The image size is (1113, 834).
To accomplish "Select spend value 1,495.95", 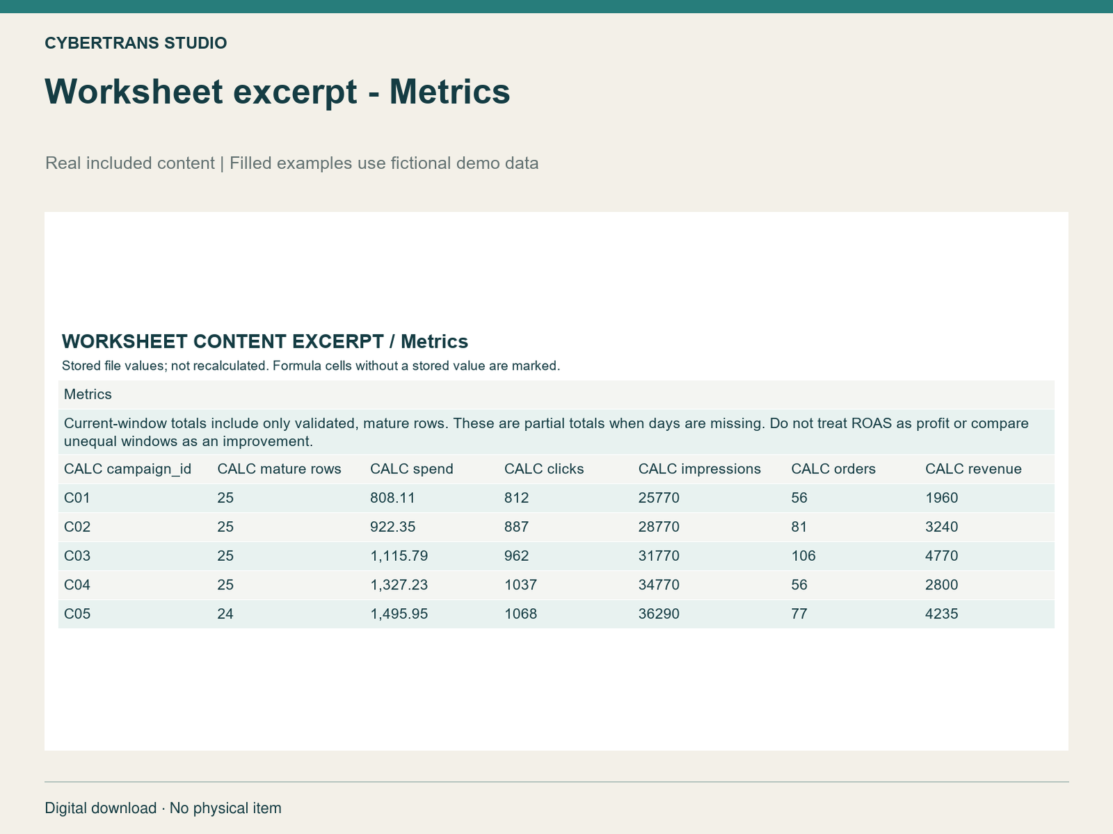I will pos(399,614).
